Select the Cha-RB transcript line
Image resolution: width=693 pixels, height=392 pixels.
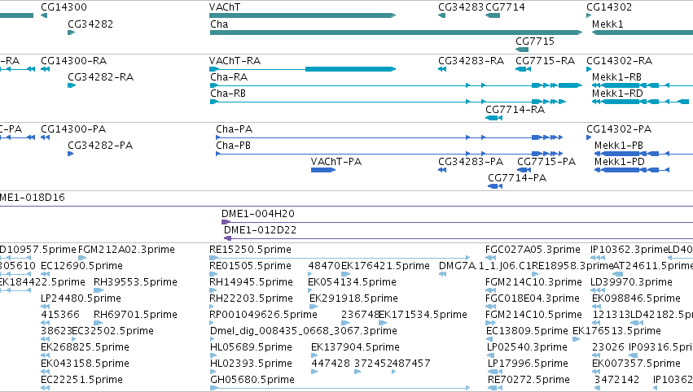coord(388,102)
